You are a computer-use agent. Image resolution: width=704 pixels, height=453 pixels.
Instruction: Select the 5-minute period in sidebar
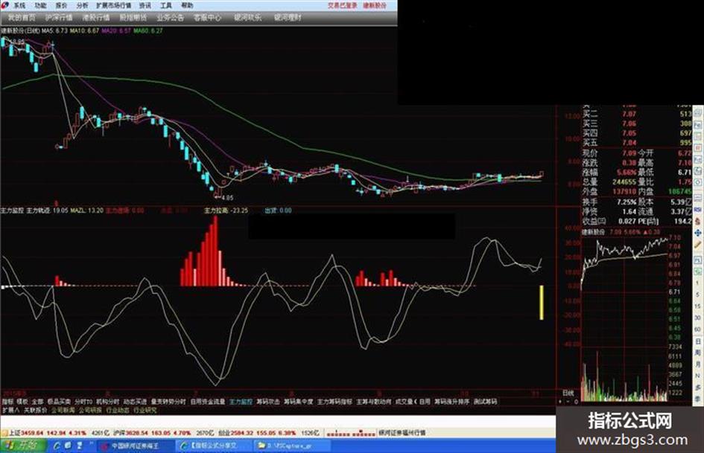tap(698, 295)
